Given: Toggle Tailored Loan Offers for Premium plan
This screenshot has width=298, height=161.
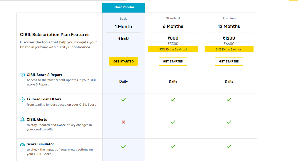Looking at the screenshot, I should [x=229, y=100].
